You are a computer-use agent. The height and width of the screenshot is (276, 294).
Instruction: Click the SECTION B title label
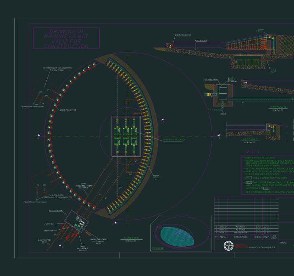point(278,107)
